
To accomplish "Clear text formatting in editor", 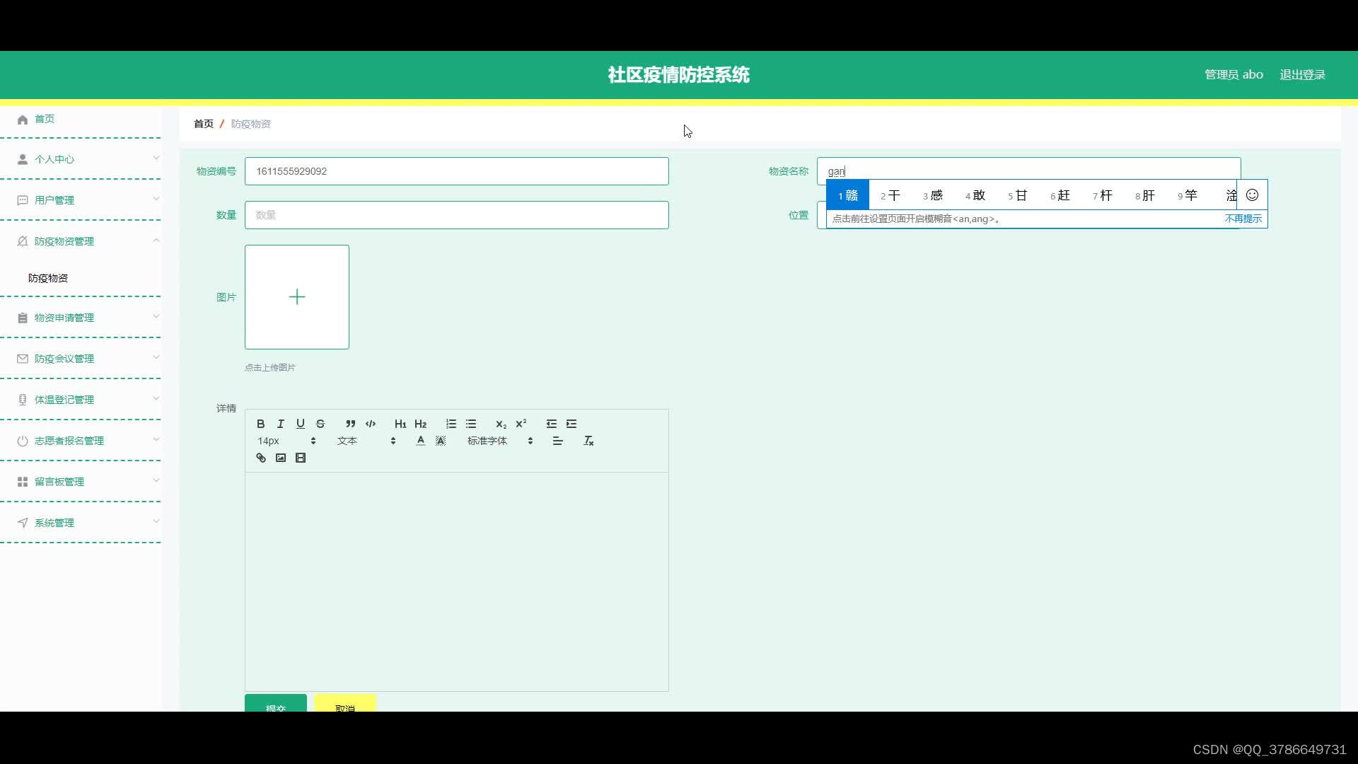I will click(x=588, y=441).
